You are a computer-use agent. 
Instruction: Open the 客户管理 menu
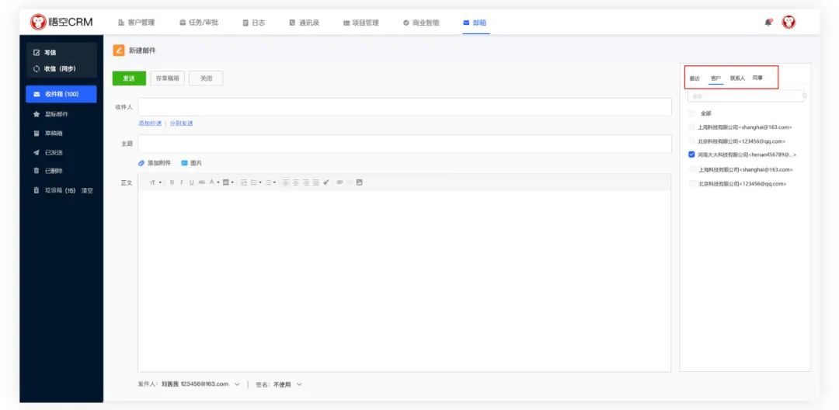136,23
